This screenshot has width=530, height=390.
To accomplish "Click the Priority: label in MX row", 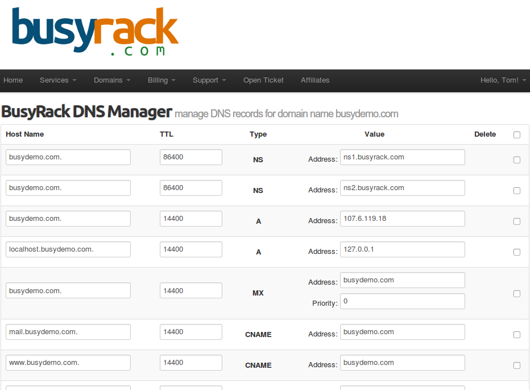I will coord(325,303).
